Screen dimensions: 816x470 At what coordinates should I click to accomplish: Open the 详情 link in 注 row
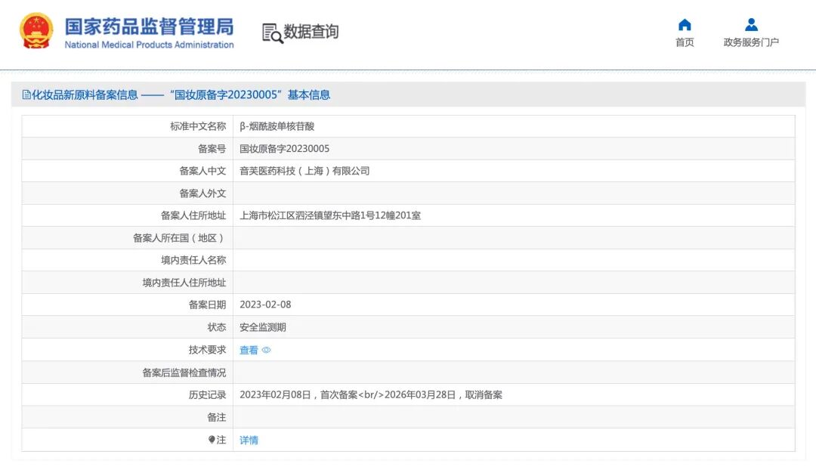[249, 441]
